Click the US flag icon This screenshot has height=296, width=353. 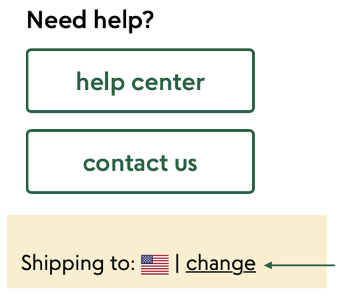click(x=155, y=265)
